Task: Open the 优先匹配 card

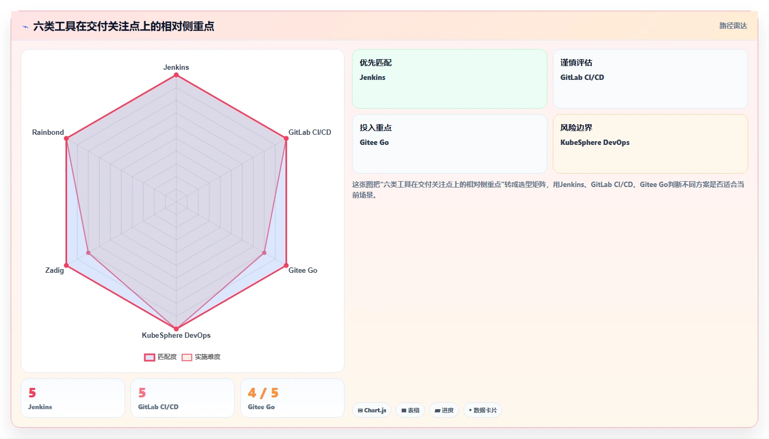Action: pyautogui.click(x=449, y=79)
